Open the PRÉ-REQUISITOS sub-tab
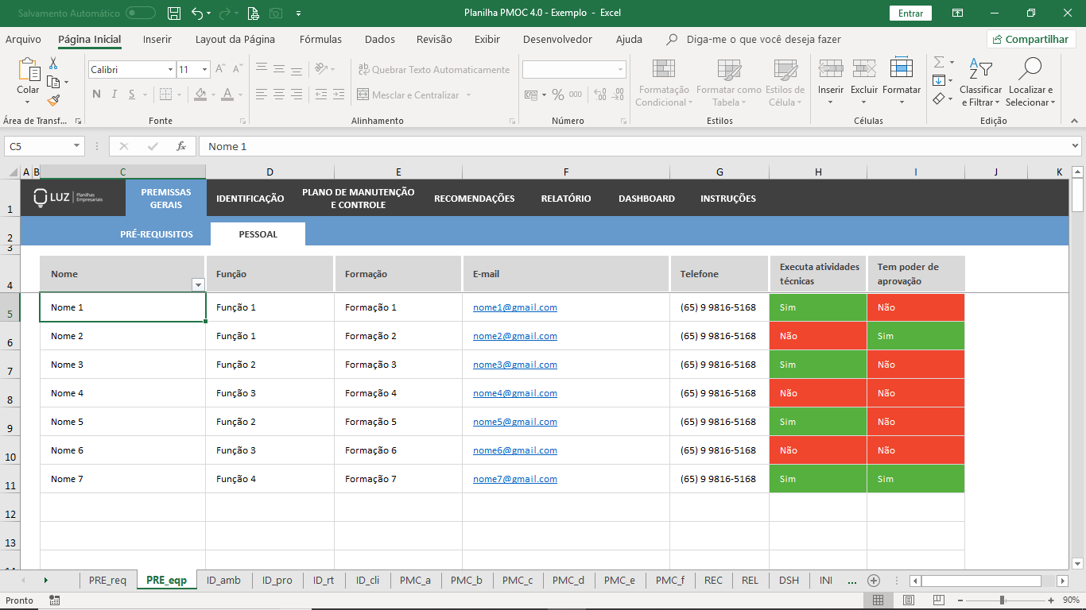This screenshot has width=1086, height=610. [157, 234]
